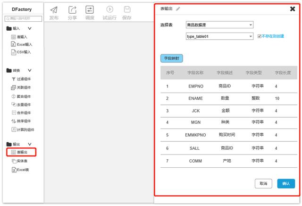Select the 表输入 component icon
The width and height of the screenshot is (302, 206).
coord(13,37)
